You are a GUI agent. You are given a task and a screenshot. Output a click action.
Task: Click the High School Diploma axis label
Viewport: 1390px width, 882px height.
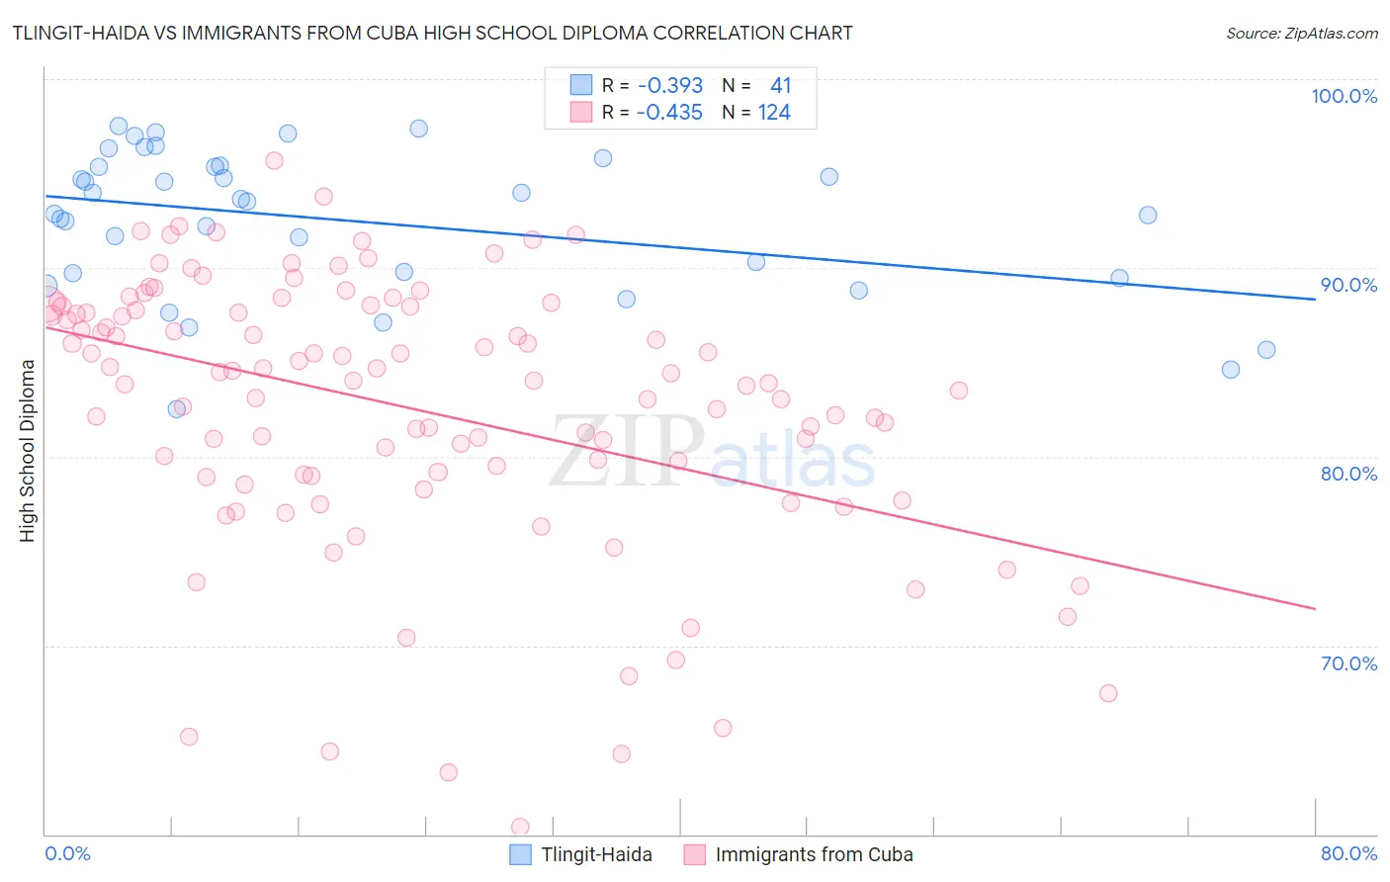(x=27, y=450)
